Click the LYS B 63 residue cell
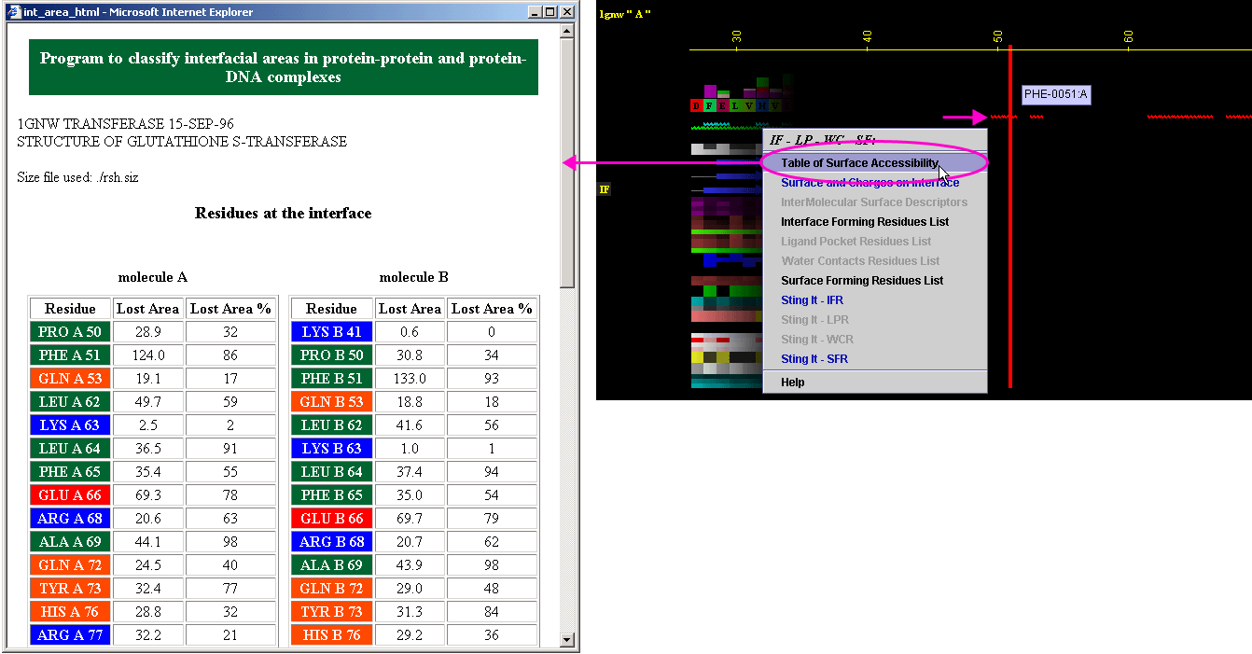Screen dimensions: 1252x654 tap(331, 449)
